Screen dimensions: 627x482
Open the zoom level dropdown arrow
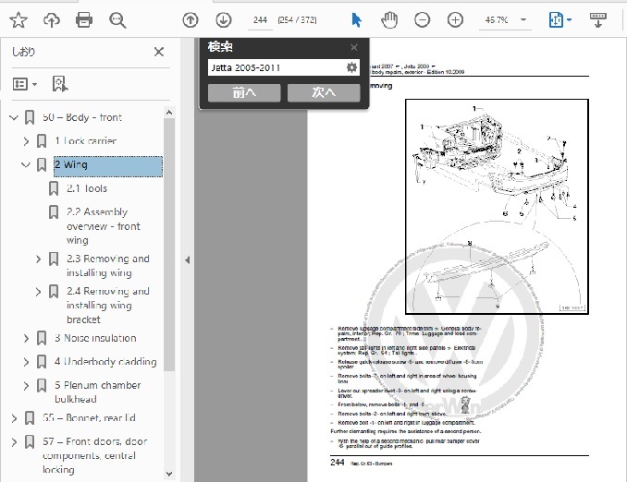(x=523, y=19)
